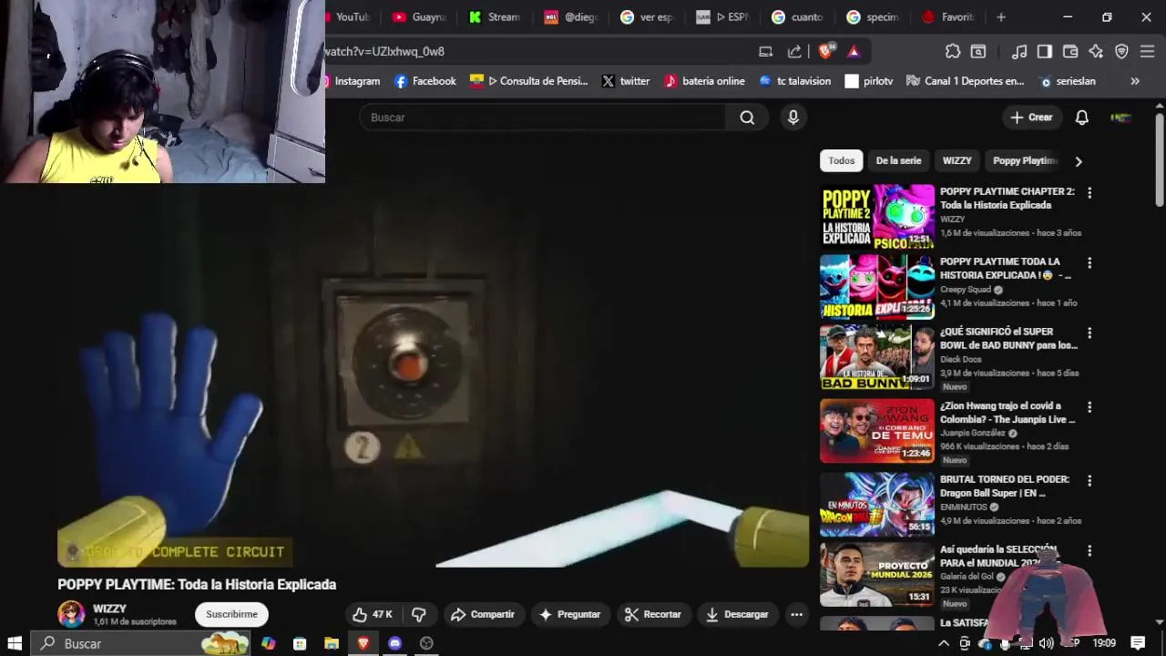
Task: Click the Suscribirme button
Action: (x=231, y=615)
